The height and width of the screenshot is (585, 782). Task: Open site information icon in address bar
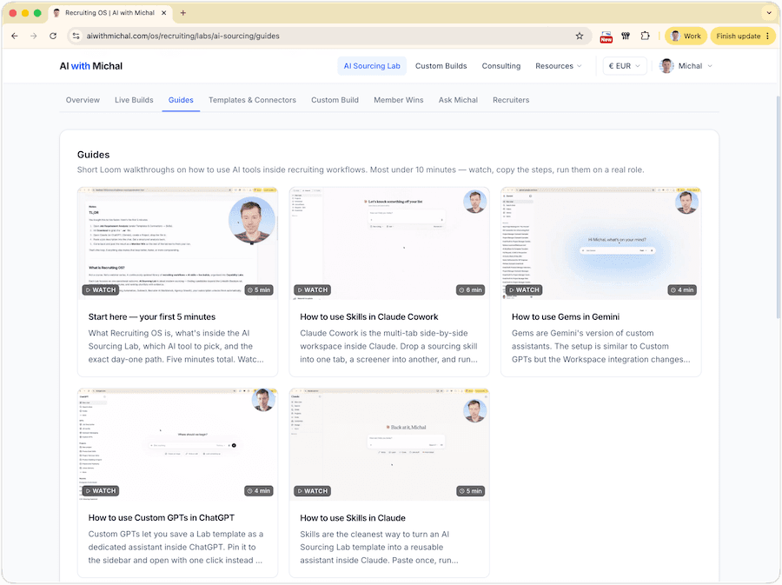click(x=76, y=36)
